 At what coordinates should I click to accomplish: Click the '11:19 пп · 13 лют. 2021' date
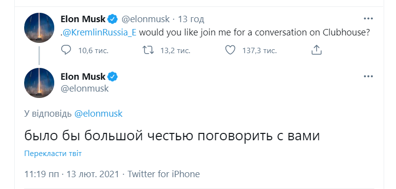pos(72,174)
